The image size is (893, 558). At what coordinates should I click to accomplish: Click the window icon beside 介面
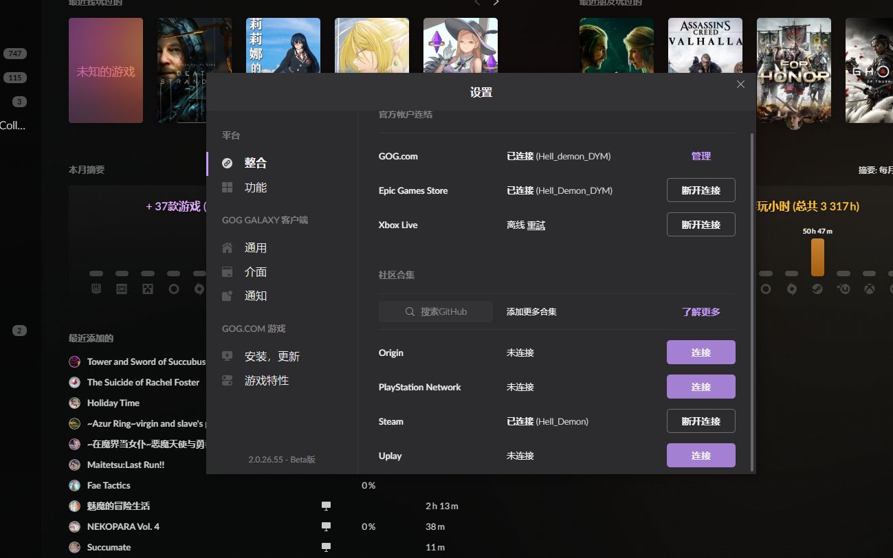pyautogui.click(x=227, y=272)
